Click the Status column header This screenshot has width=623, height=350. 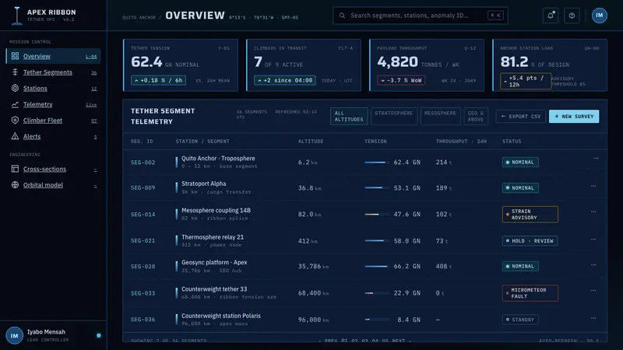point(512,142)
